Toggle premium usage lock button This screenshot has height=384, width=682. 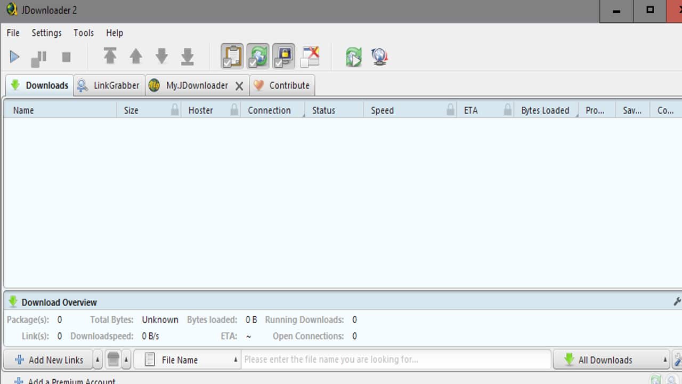click(283, 56)
